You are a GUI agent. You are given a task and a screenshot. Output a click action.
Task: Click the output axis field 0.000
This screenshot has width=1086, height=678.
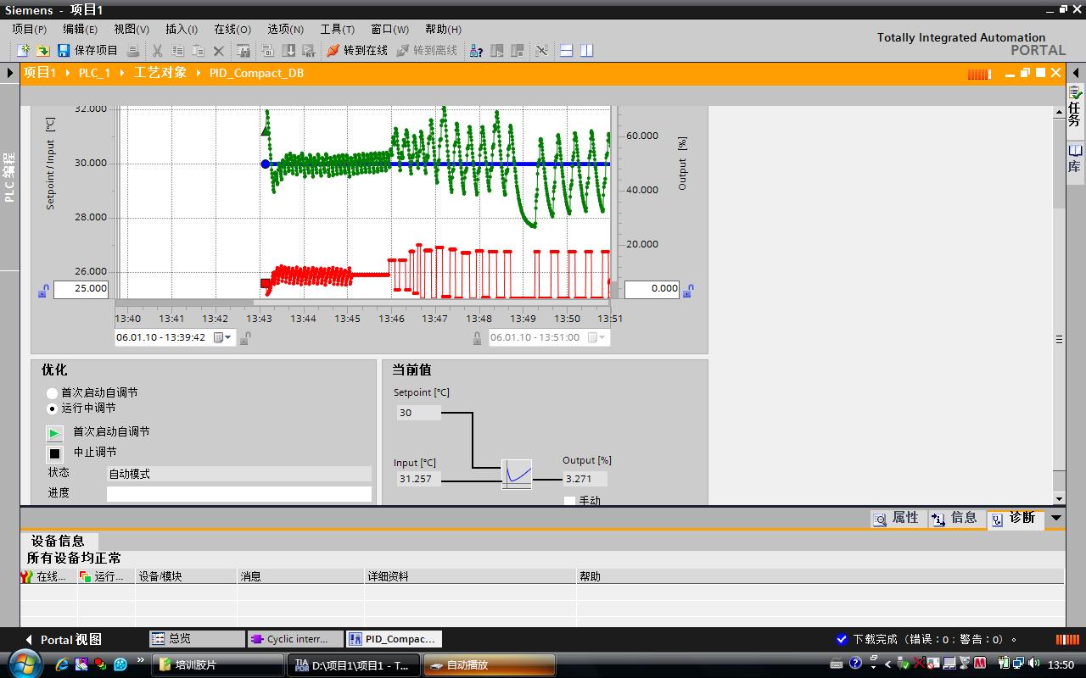(652, 289)
